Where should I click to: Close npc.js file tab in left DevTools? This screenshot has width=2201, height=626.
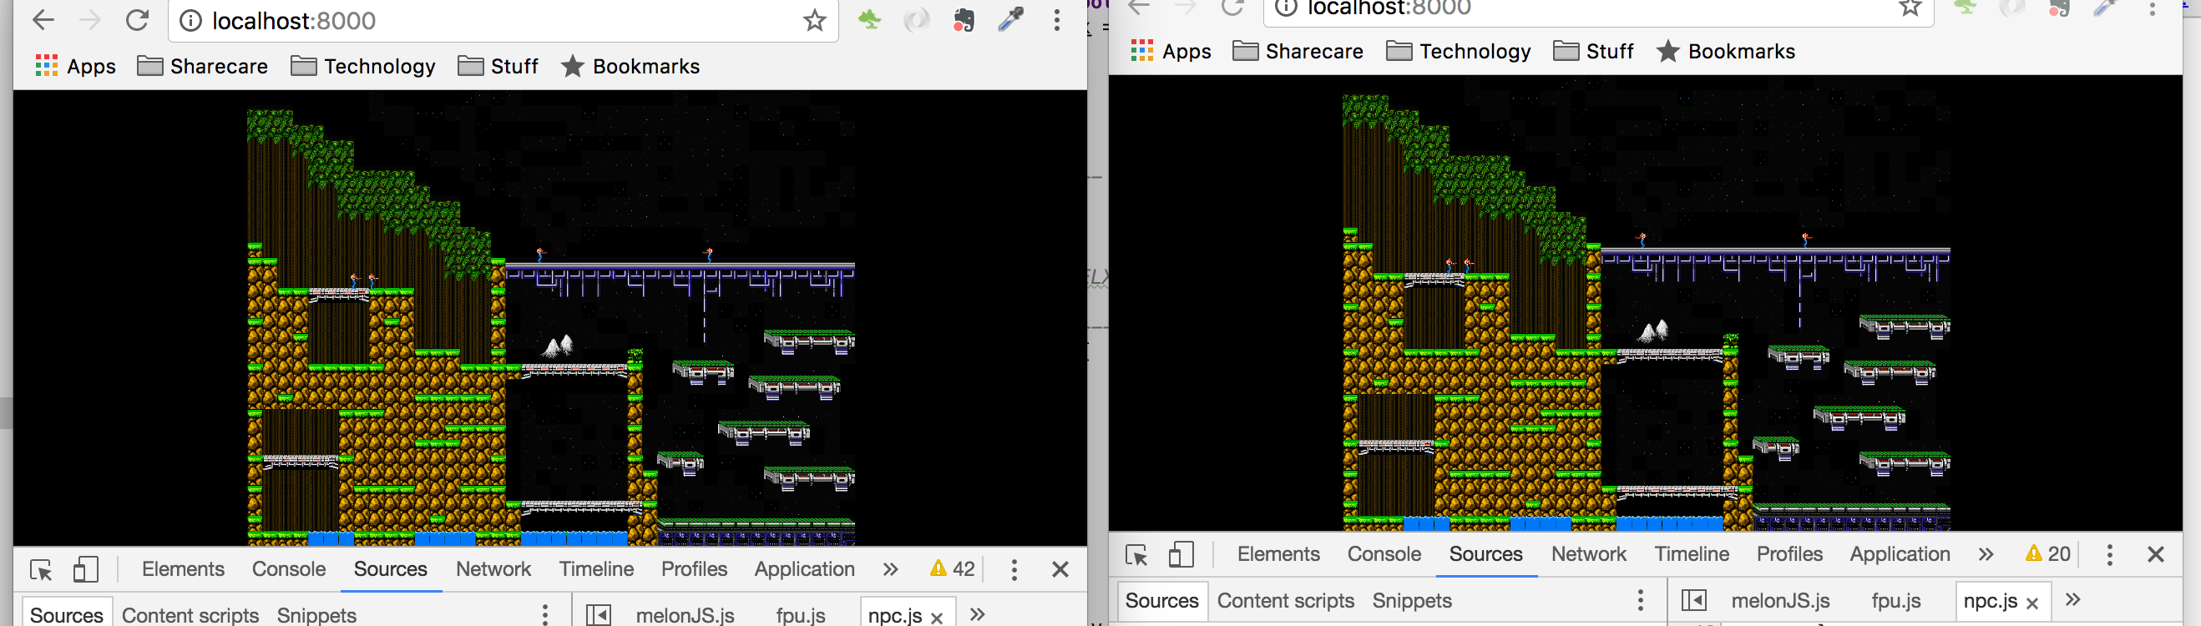(x=938, y=618)
